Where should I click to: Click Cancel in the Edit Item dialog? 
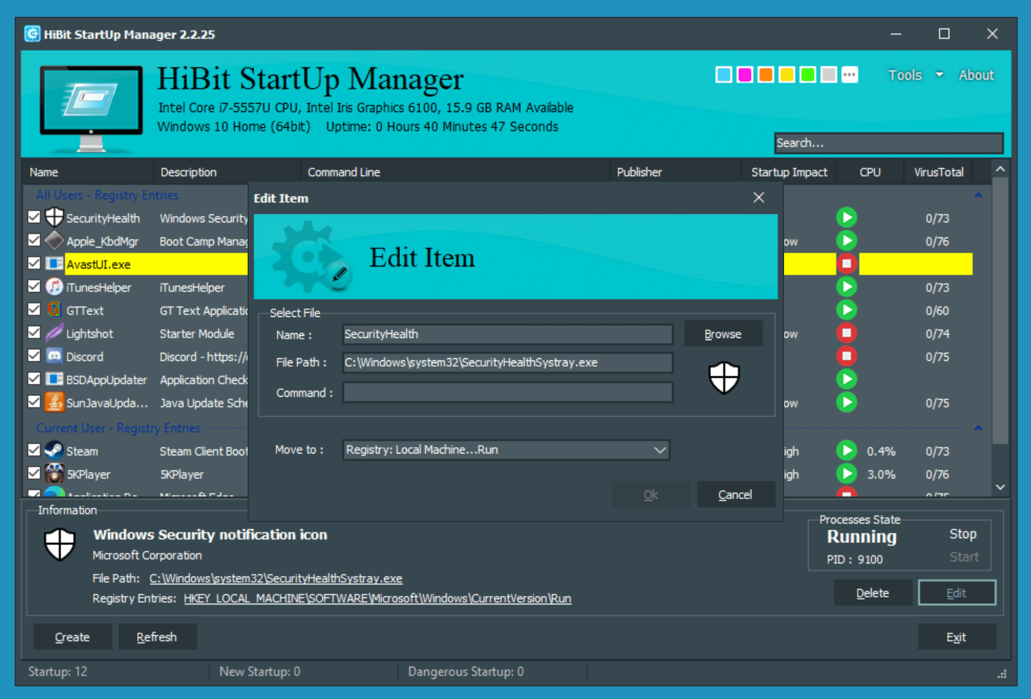click(x=735, y=495)
